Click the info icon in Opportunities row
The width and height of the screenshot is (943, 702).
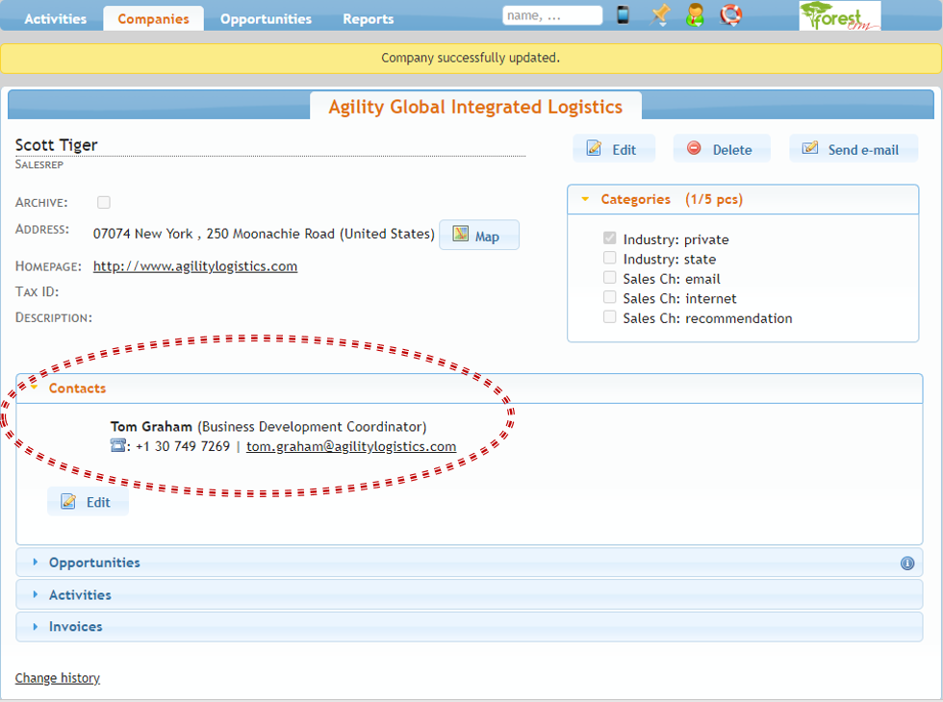[907, 564]
